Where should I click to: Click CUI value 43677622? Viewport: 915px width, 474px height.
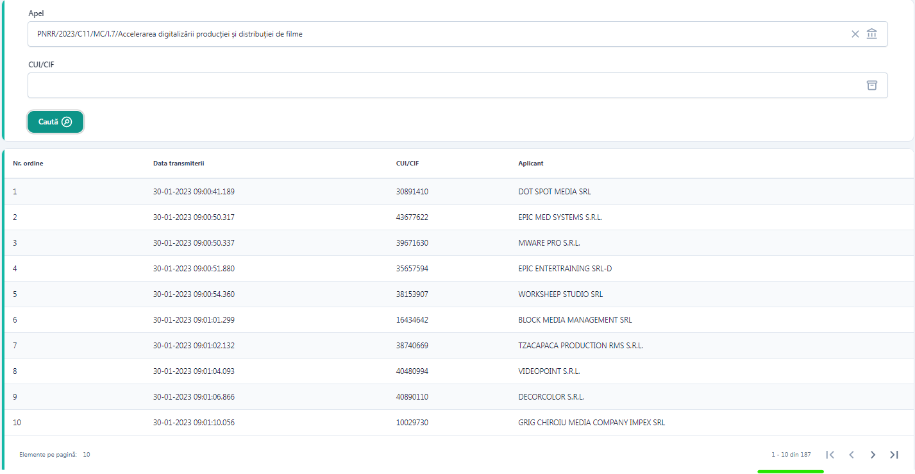click(x=412, y=217)
